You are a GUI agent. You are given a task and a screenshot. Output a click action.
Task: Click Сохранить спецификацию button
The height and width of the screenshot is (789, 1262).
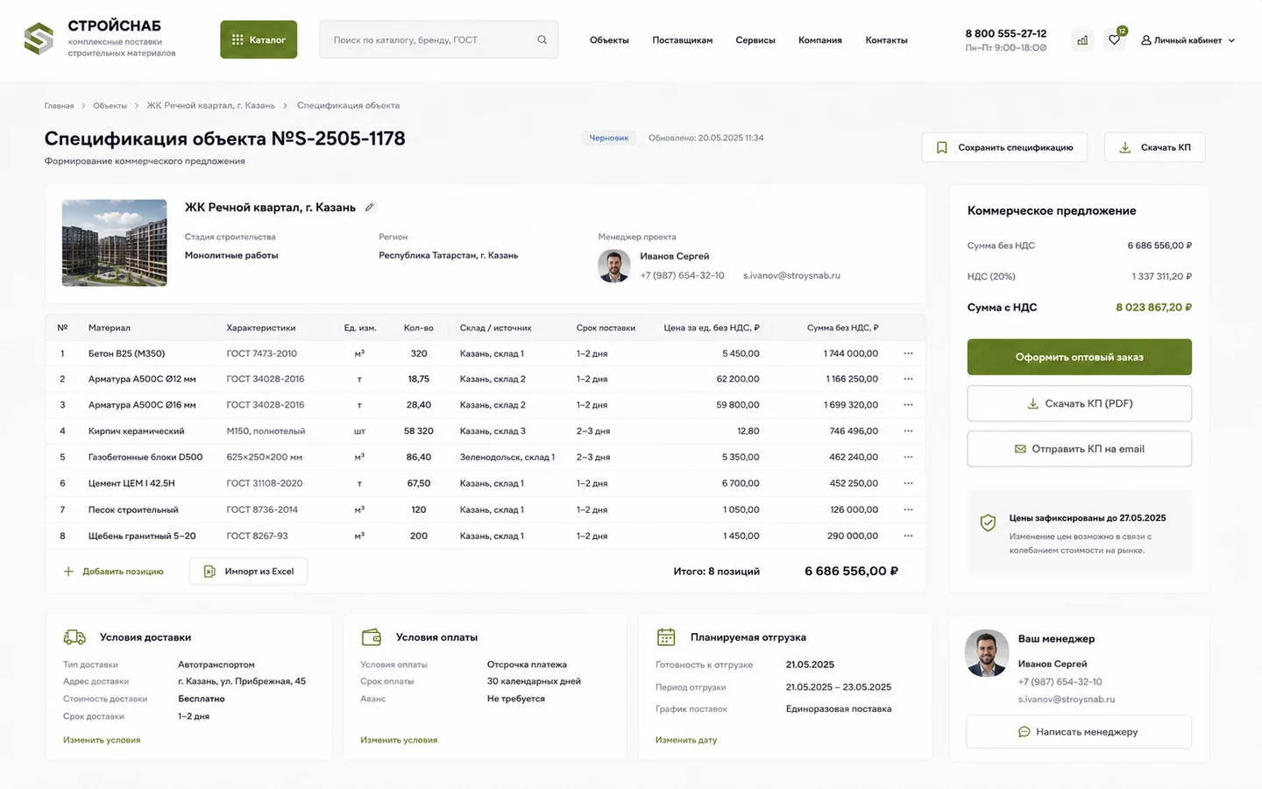[1004, 147]
